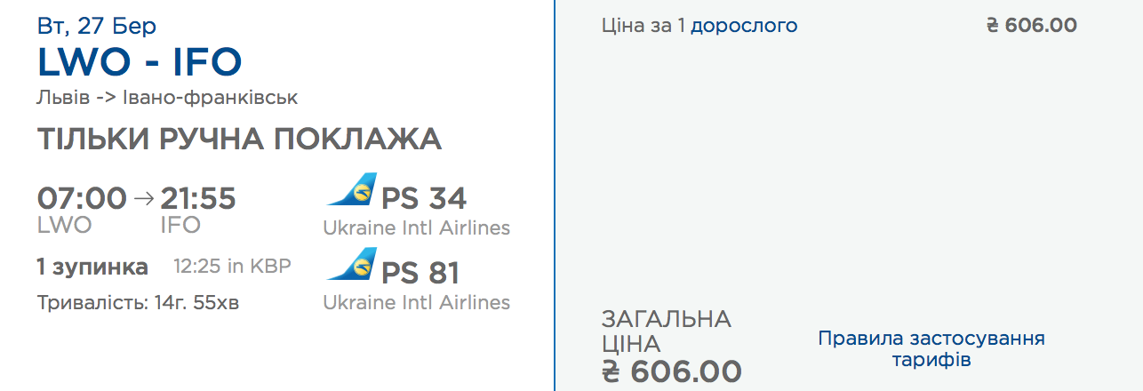Click the 'Ціна за 1 дорослого' label

699,26
